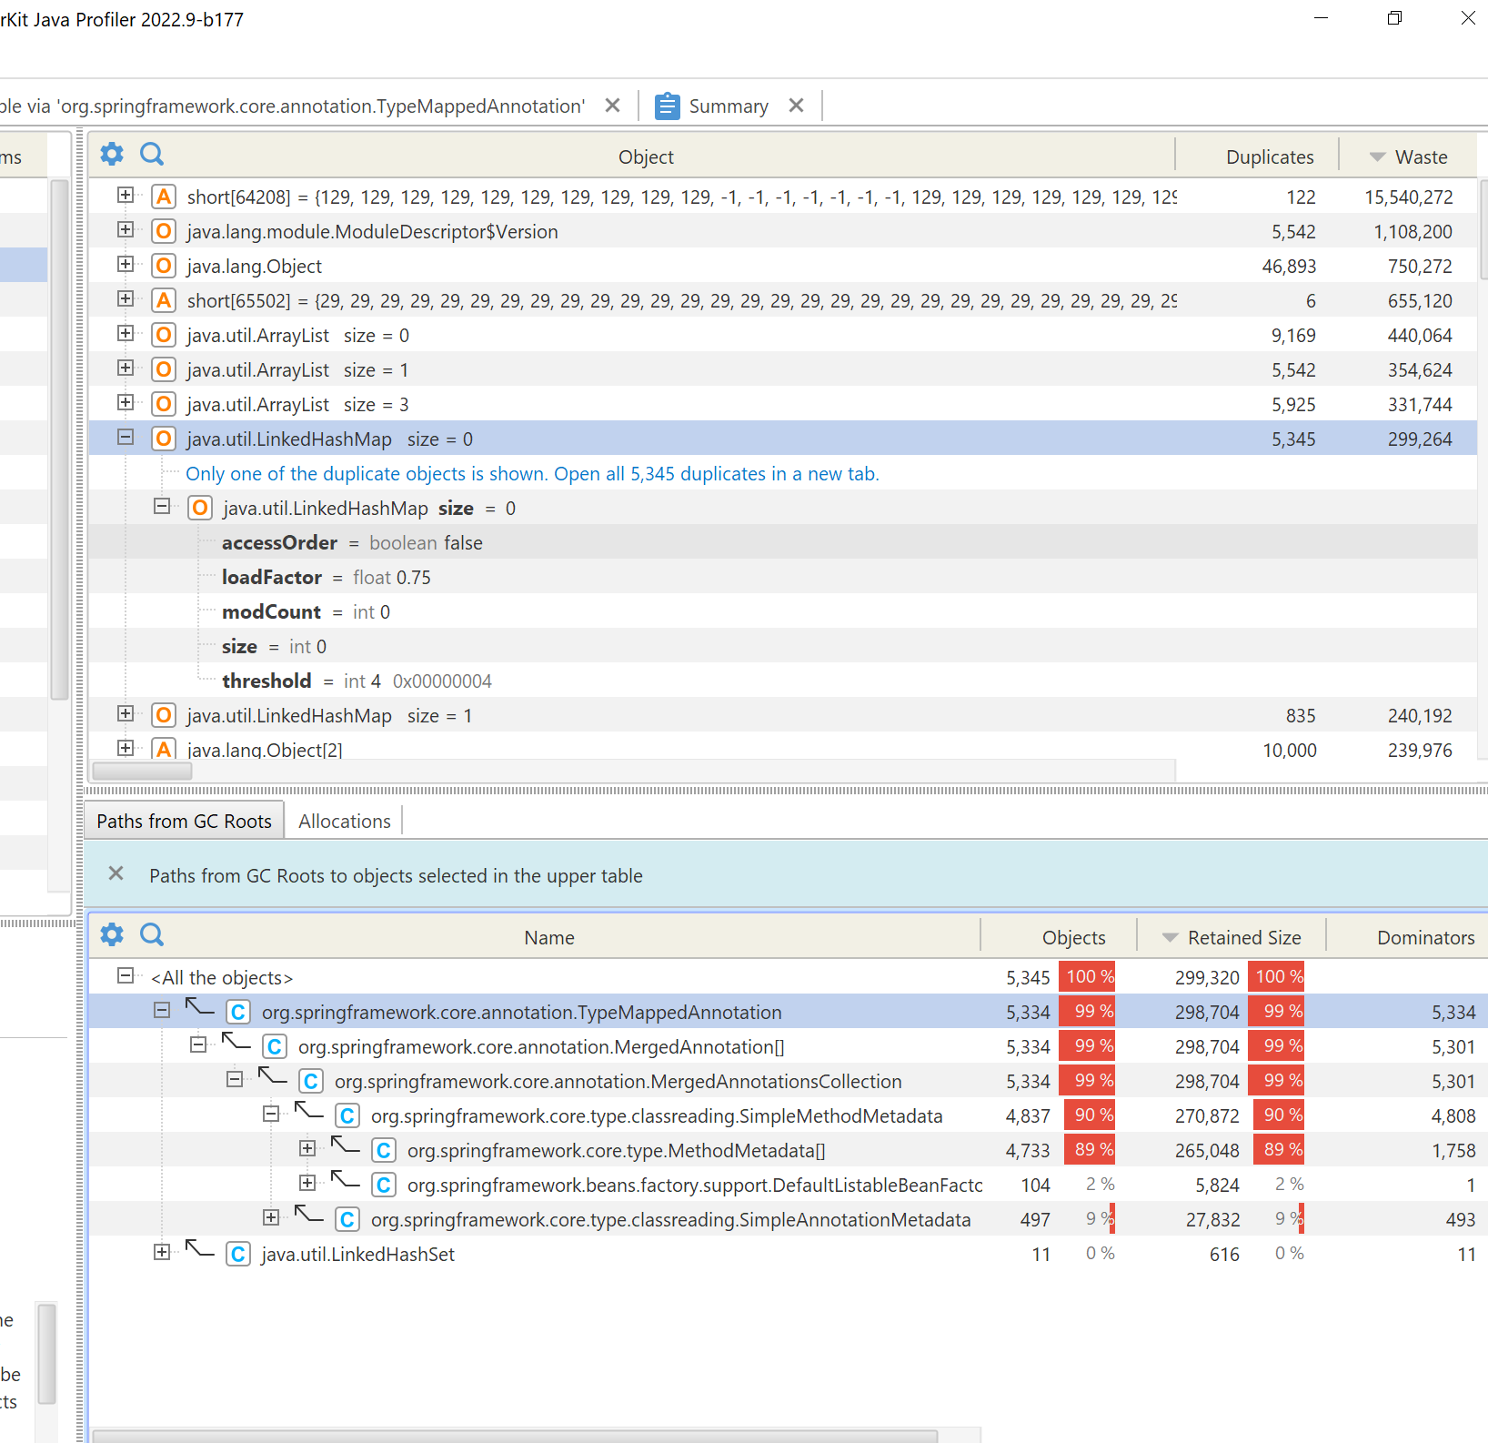
Task: Click the Name column header
Action: coord(549,937)
